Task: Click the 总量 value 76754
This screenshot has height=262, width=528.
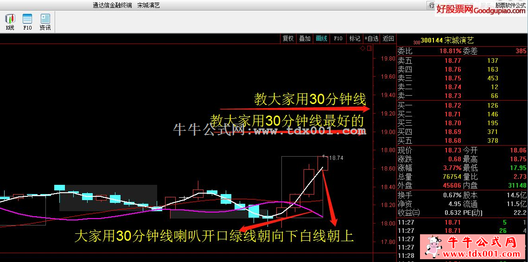Action: point(452,177)
